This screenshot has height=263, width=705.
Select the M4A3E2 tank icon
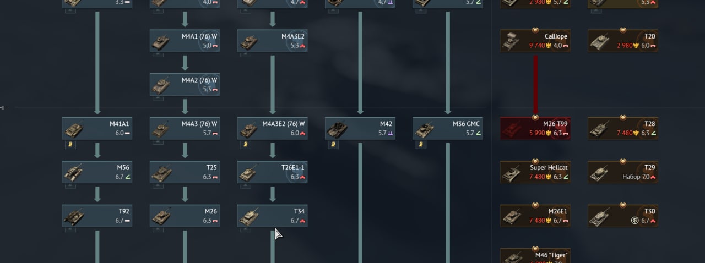[249, 42]
